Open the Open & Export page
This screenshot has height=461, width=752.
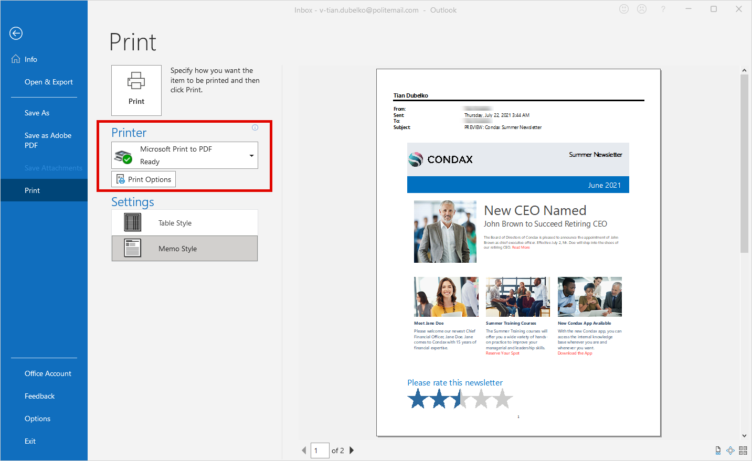click(44, 82)
